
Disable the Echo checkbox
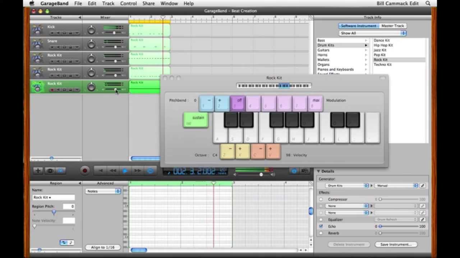coord(321,226)
